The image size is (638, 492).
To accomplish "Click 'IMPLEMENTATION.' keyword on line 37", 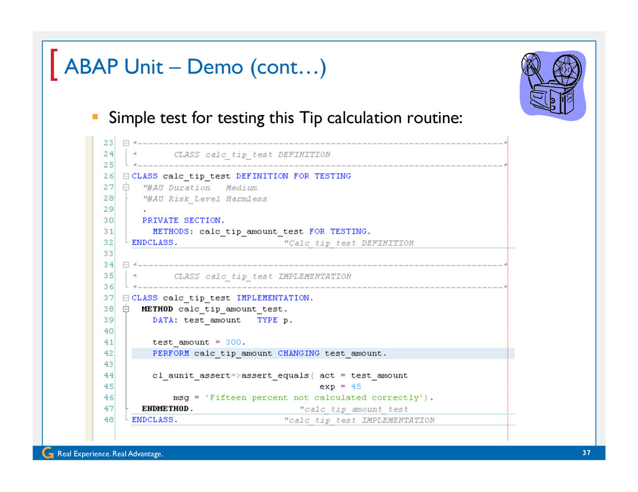I will pos(275,298).
